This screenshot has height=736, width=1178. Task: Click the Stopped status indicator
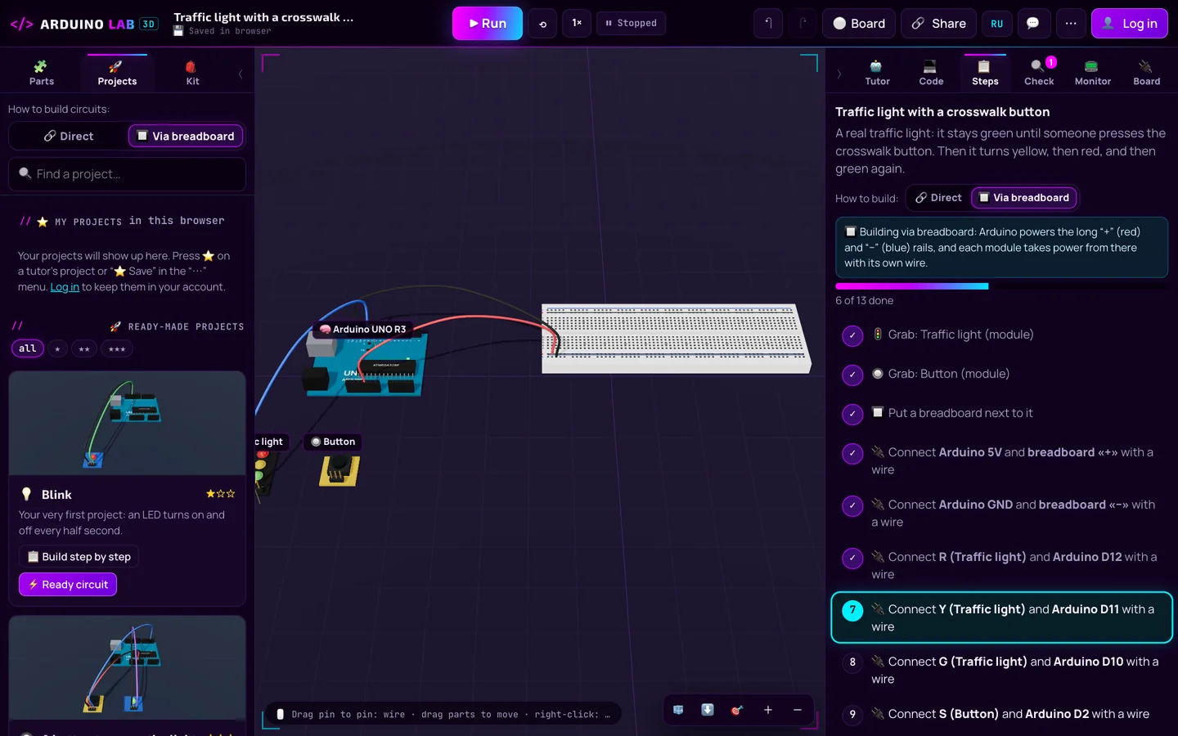(631, 24)
